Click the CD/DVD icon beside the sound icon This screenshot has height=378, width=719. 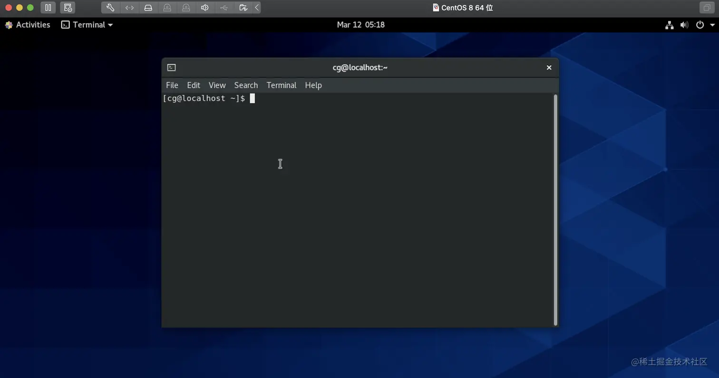click(186, 8)
